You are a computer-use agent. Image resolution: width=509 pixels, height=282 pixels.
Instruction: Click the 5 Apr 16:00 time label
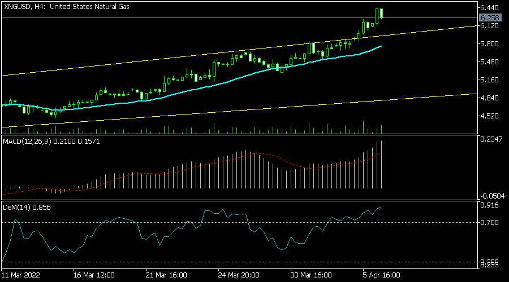tap(382, 275)
